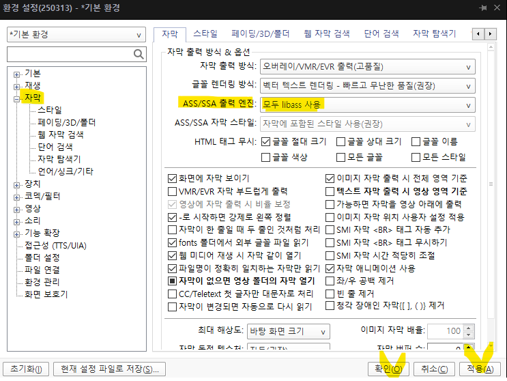The image size is (507, 381).
Task: Open 자막 출력 방식 dropdown
Action: coord(368,67)
